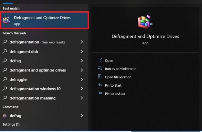Click the search icon beside 'defragment disk'
202x132 pixels.
(x=5, y=51)
